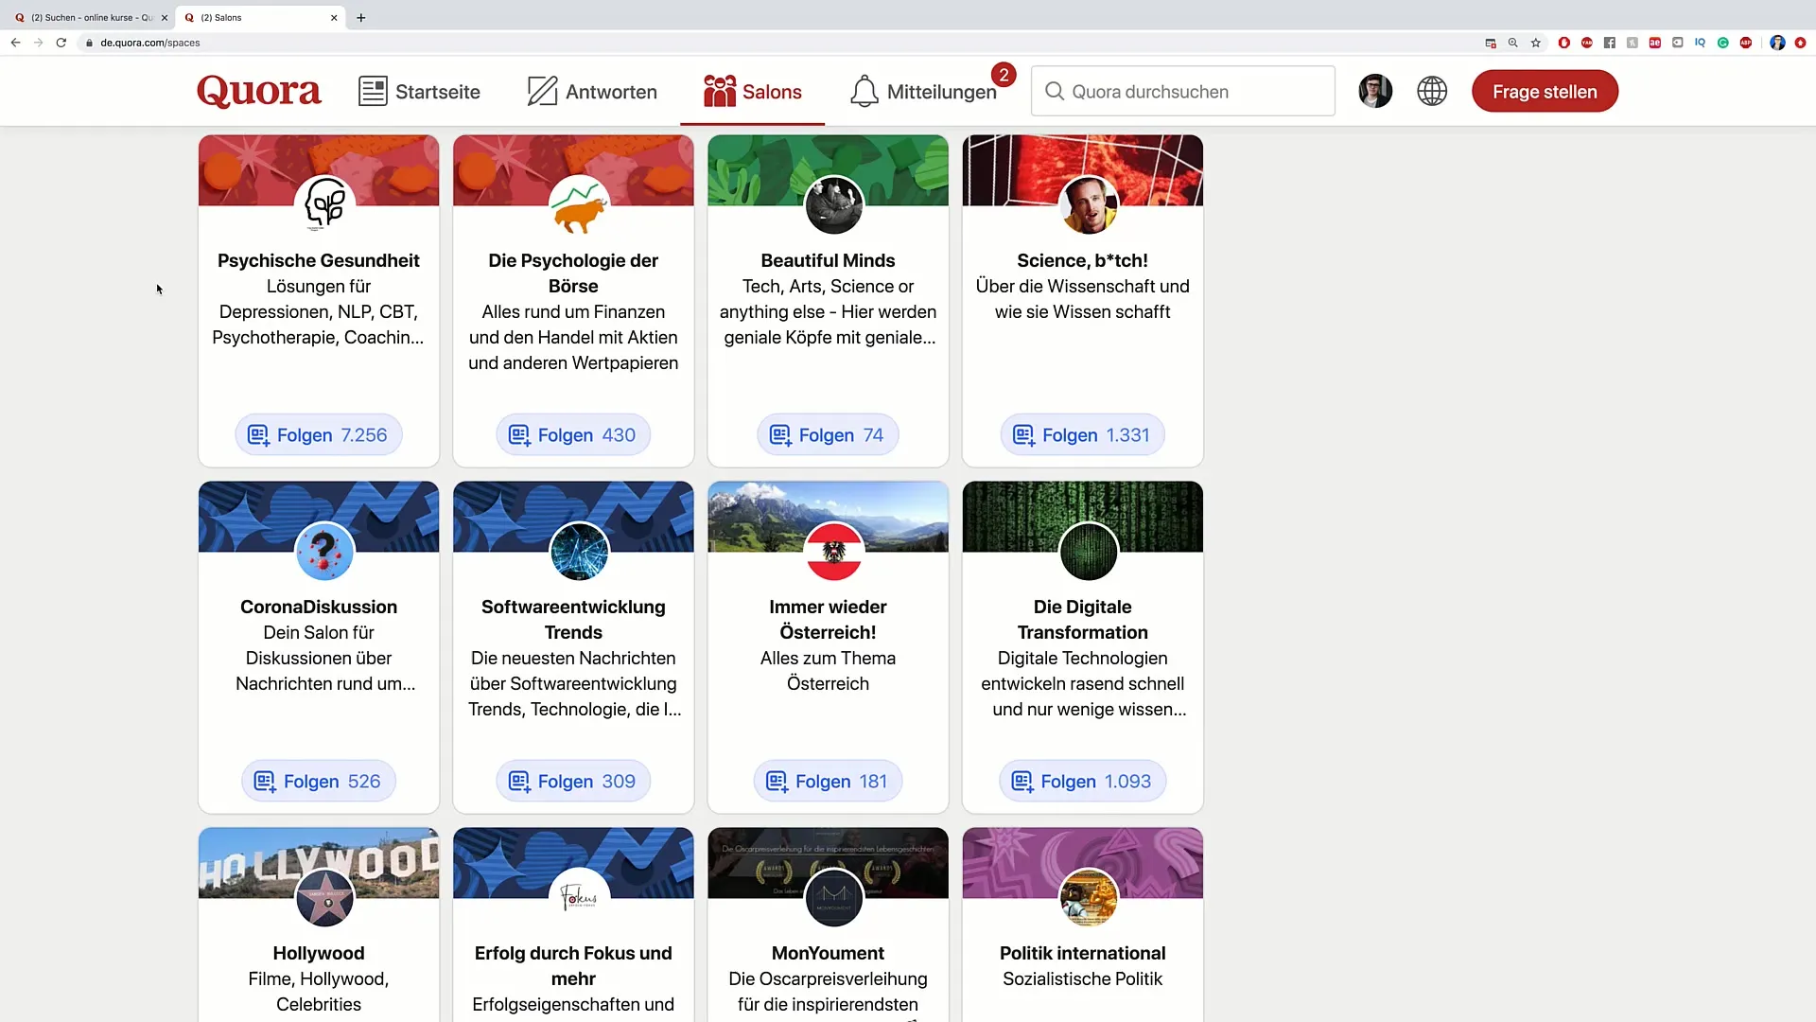This screenshot has height=1022, width=1816.
Task: Click the Fokus logo avatar
Action: click(579, 897)
